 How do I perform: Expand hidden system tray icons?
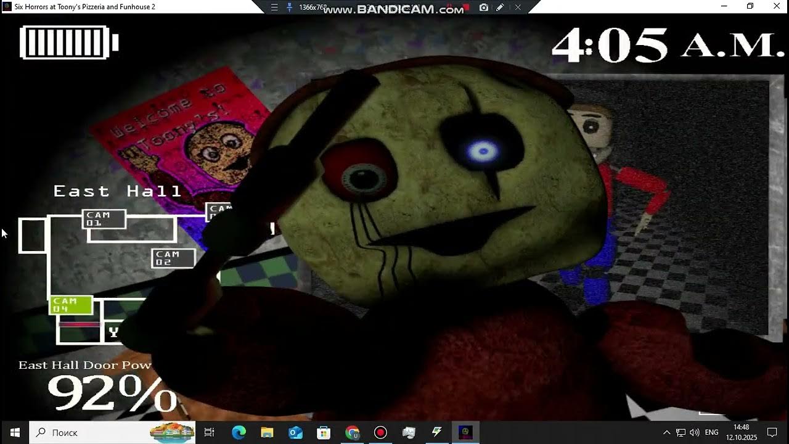(666, 432)
